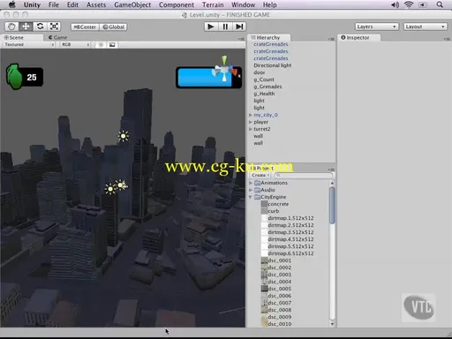Step forward one frame
The height and width of the screenshot is (339, 452).
click(x=239, y=26)
